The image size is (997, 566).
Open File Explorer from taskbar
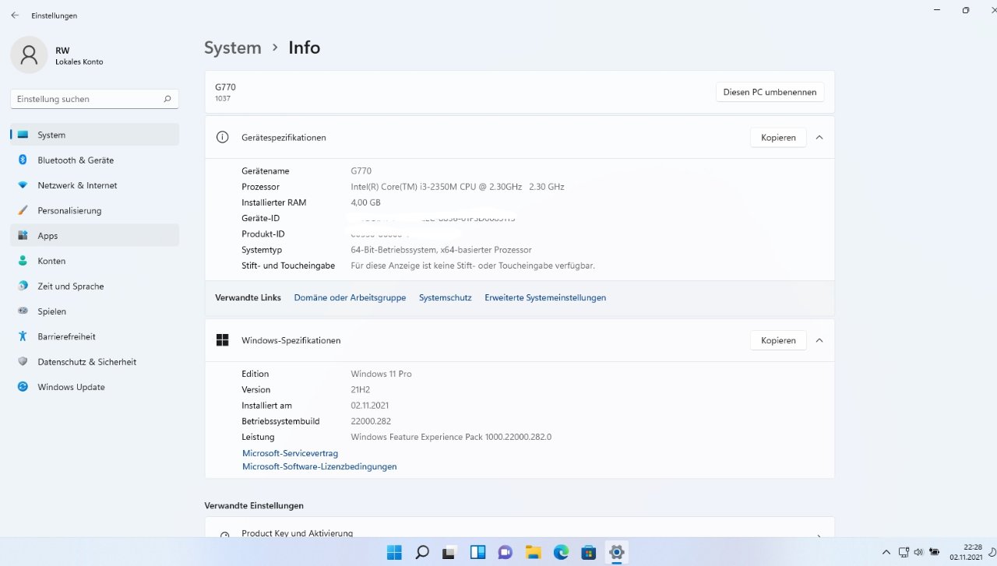tap(533, 553)
